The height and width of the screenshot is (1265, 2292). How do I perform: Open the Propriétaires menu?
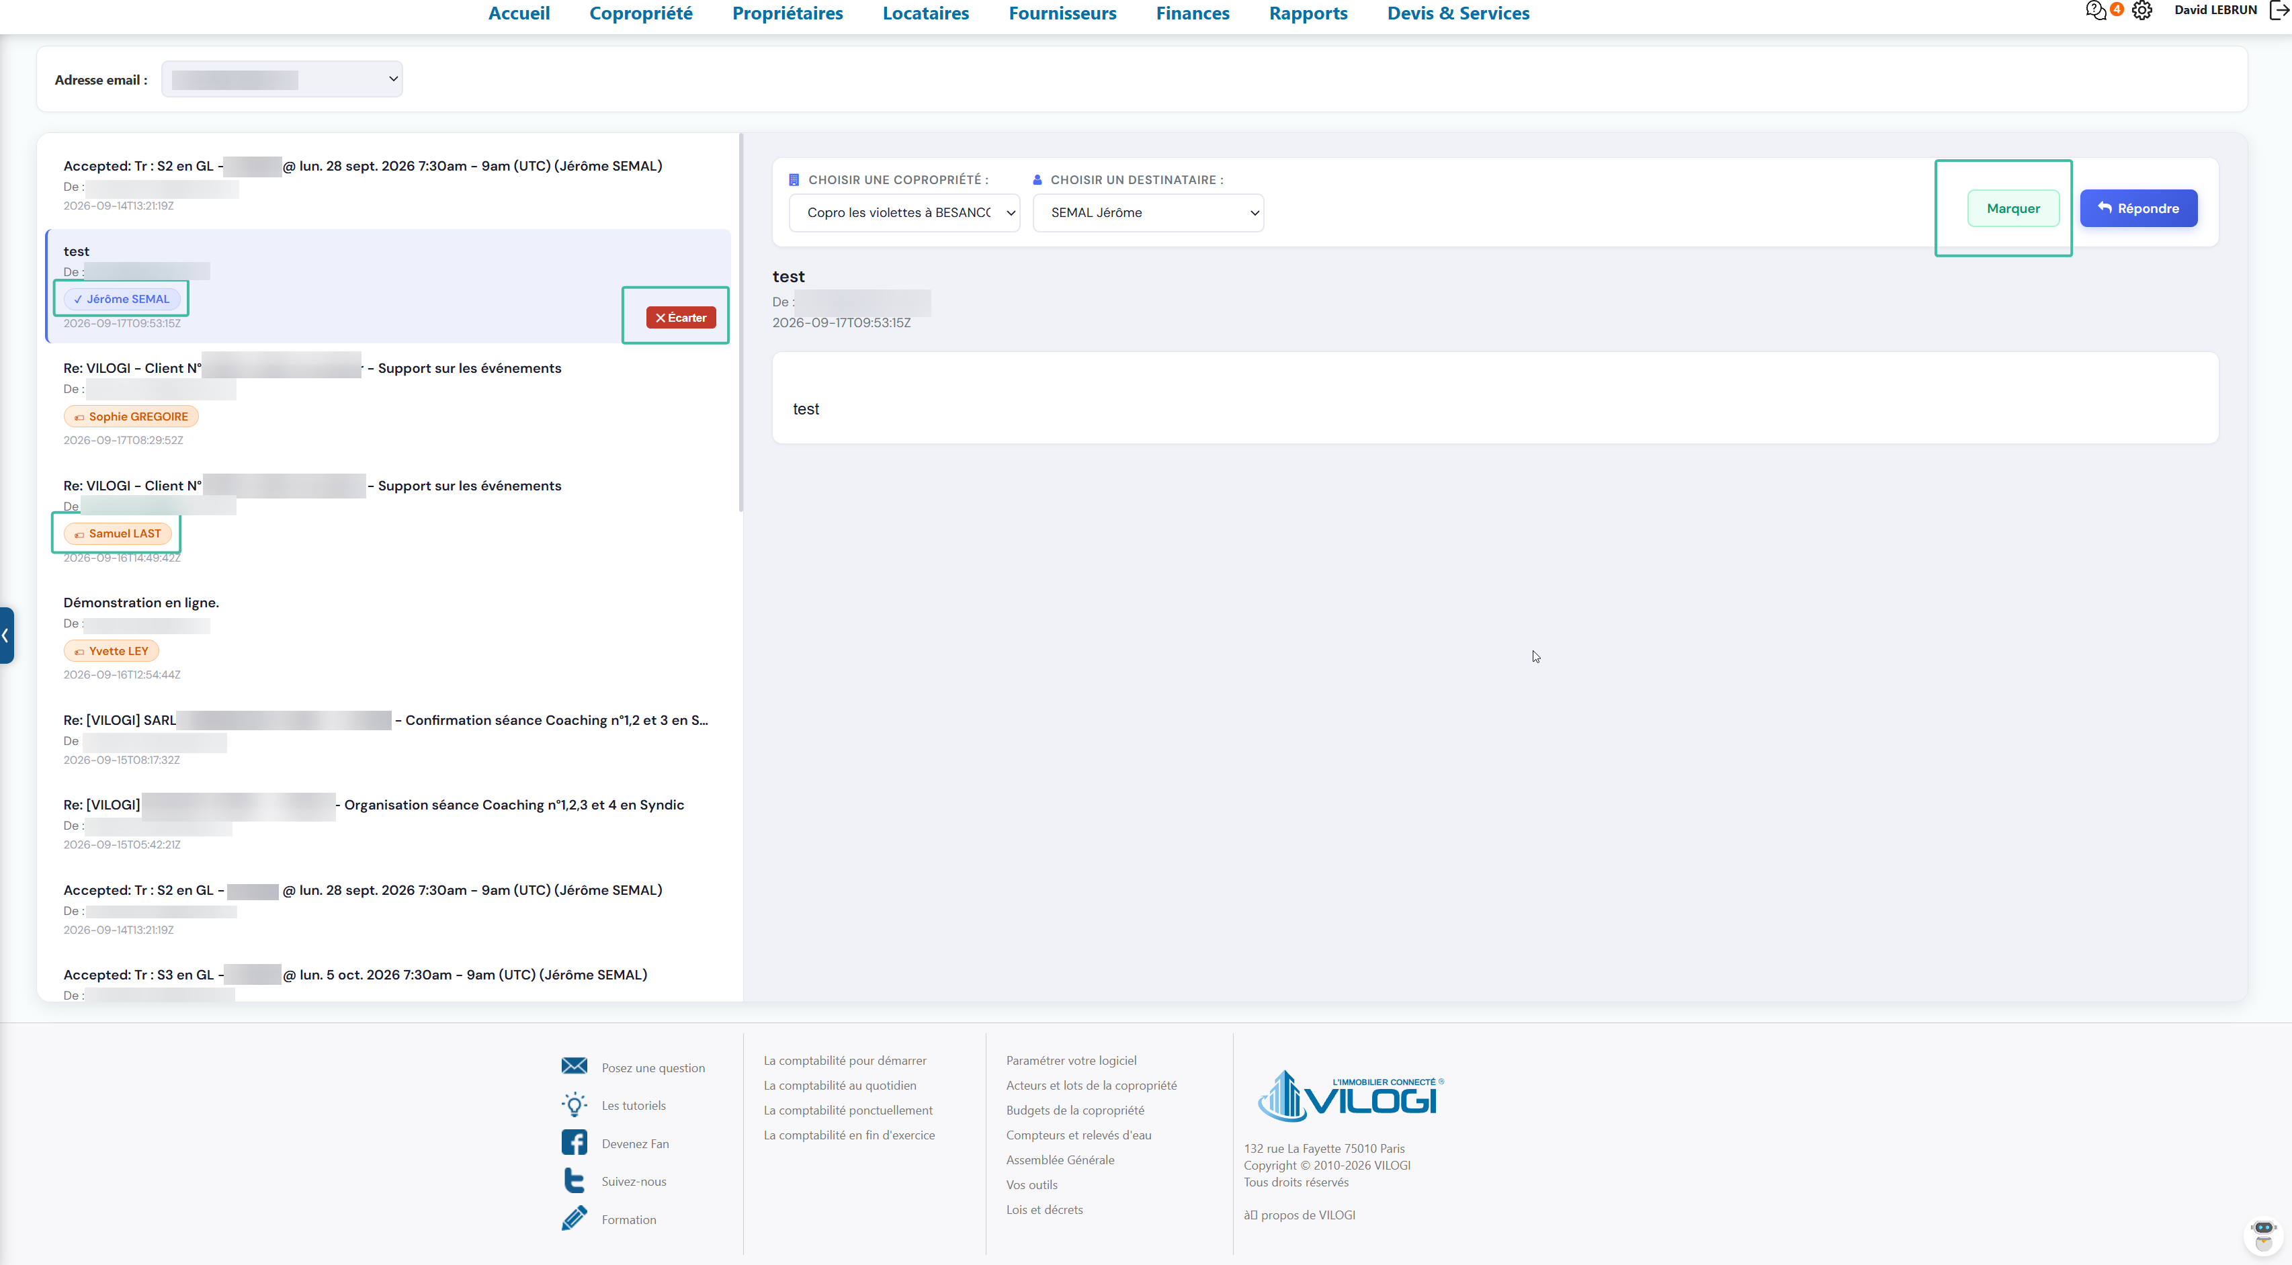pyautogui.click(x=788, y=13)
